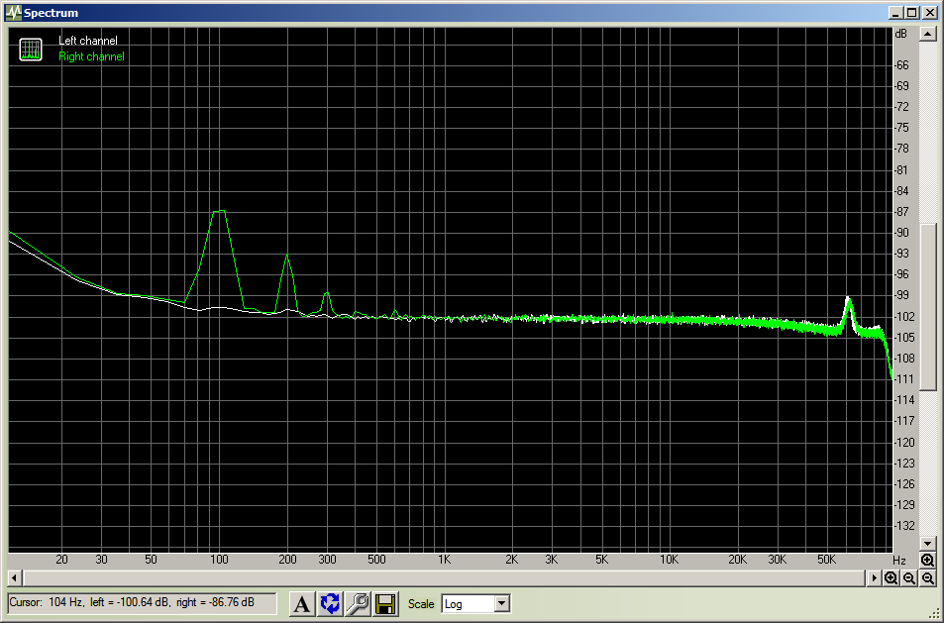Click the blue arrows refresh icon
This screenshot has height=623, width=944.
[330, 604]
